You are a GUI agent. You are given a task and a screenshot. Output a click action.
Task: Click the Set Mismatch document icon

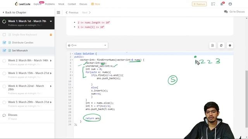(x=10, y=51)
